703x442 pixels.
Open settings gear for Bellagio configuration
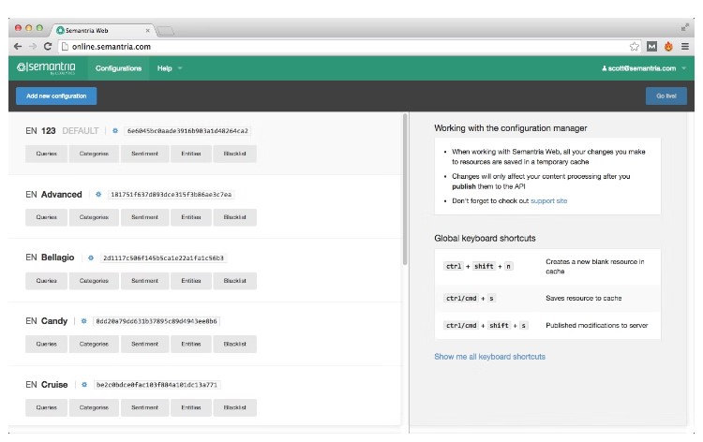[x=91, y=258]
